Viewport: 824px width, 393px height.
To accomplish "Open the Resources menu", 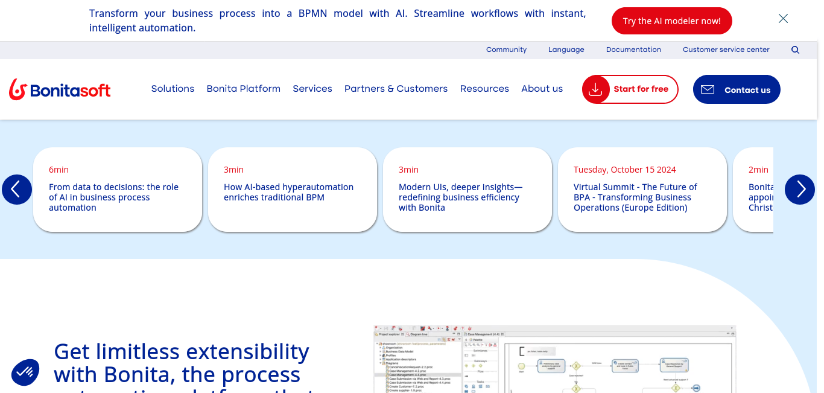I will point(484,89).
